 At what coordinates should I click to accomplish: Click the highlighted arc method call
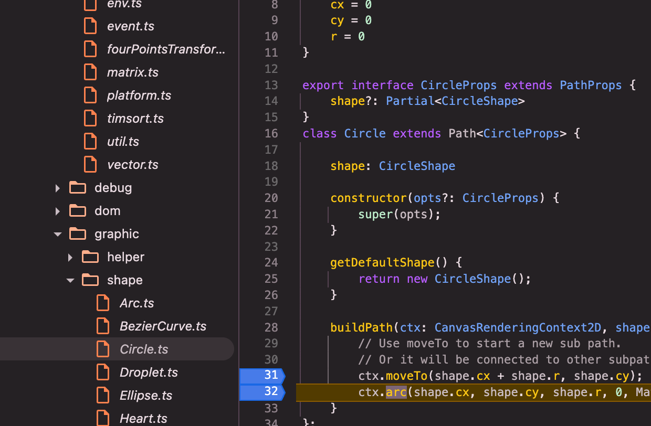point(396,392)
